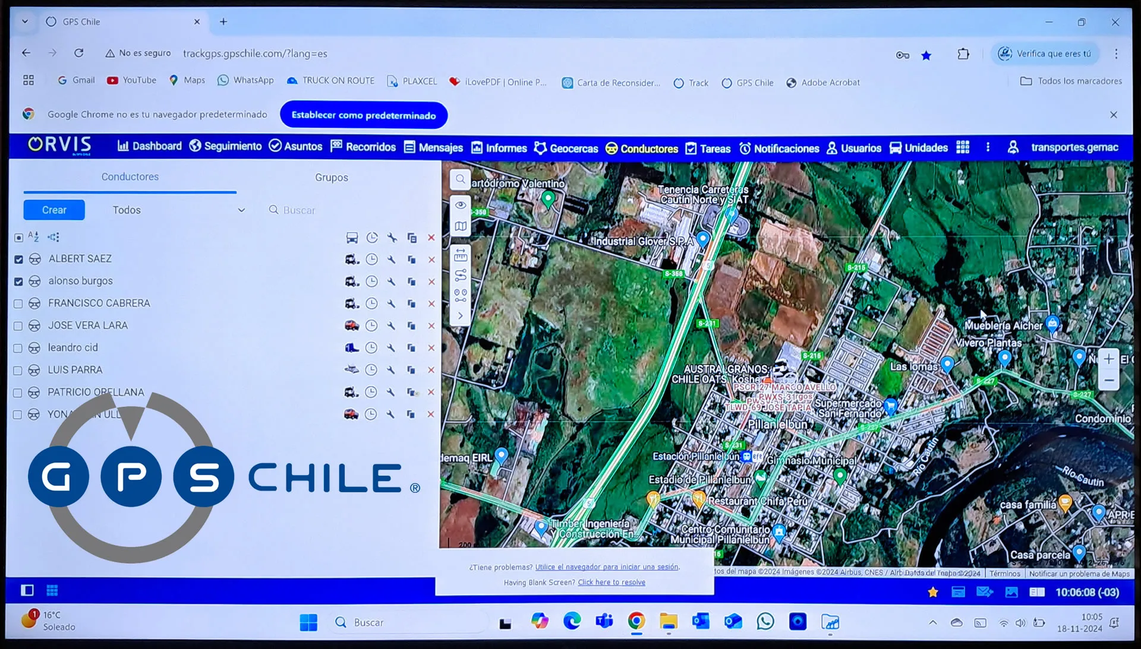
Task: Uncheck the alonso burgos checkbox
Action: tap(18, 281)
